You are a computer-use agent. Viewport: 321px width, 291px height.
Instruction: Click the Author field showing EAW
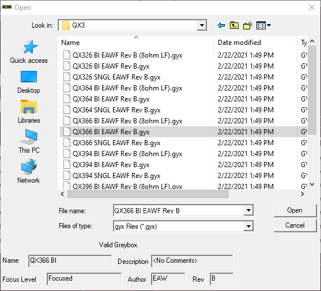168,279
